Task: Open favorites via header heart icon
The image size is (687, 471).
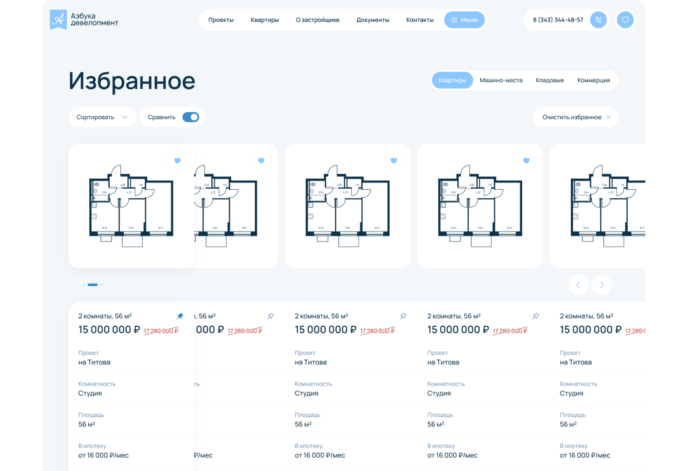Action: 625,20
